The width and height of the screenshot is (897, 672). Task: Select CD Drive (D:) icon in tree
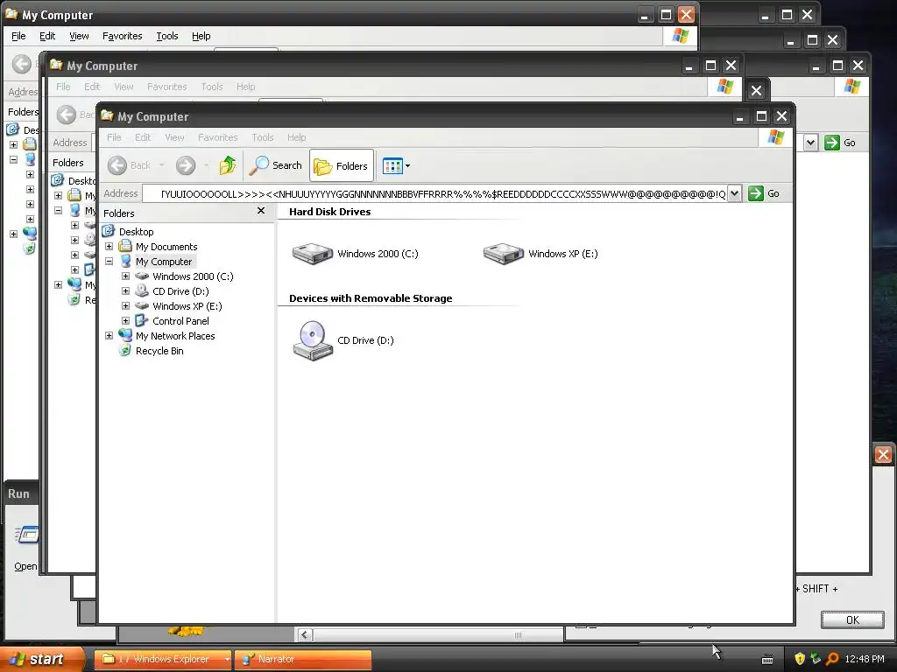[x=142, y=290]
